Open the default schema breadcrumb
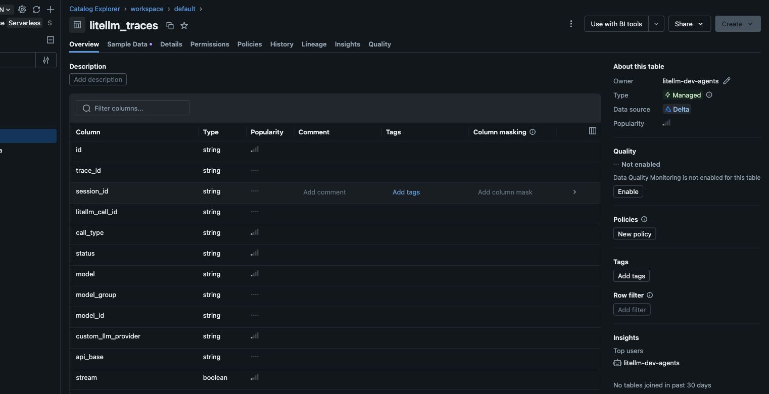The width and height of the screenshot is (769, 394). (x=185, y=9)
